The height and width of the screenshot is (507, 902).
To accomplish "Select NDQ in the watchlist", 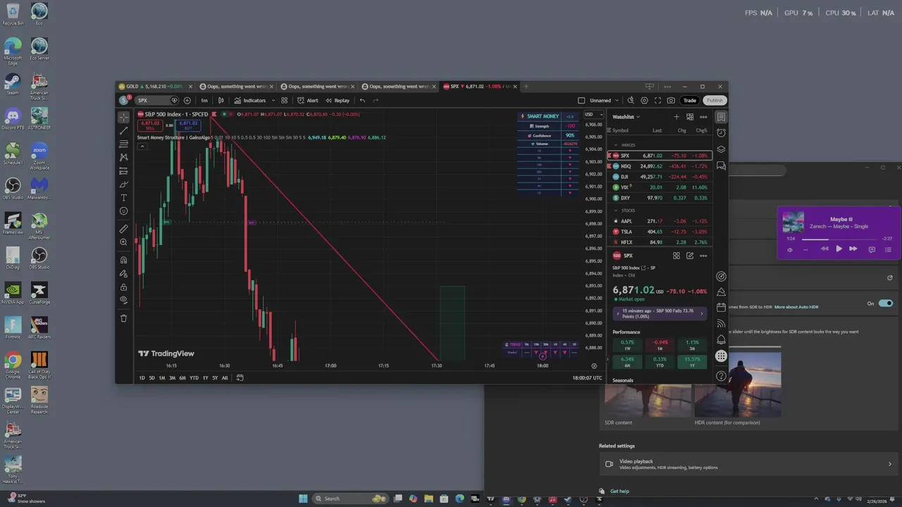I will [x=660, y=166].
